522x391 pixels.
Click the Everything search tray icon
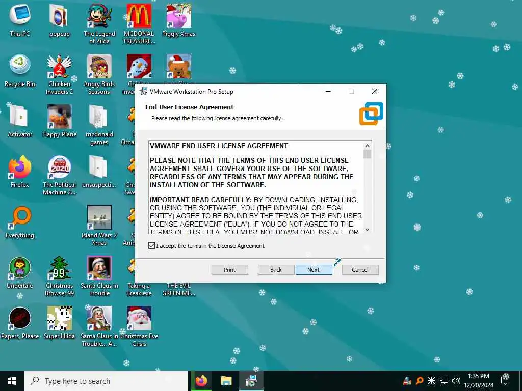point(420,381)
